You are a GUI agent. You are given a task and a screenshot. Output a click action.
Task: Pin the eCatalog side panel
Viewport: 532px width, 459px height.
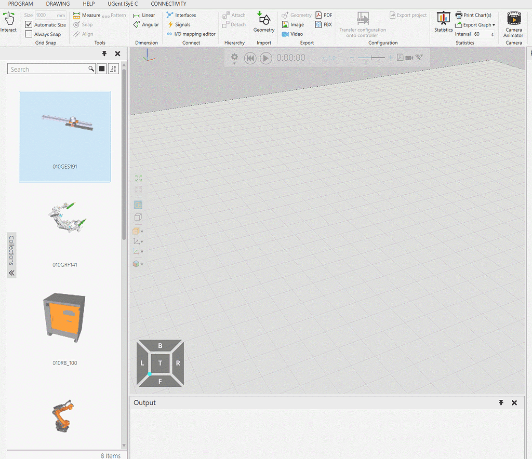coord(104,53)
